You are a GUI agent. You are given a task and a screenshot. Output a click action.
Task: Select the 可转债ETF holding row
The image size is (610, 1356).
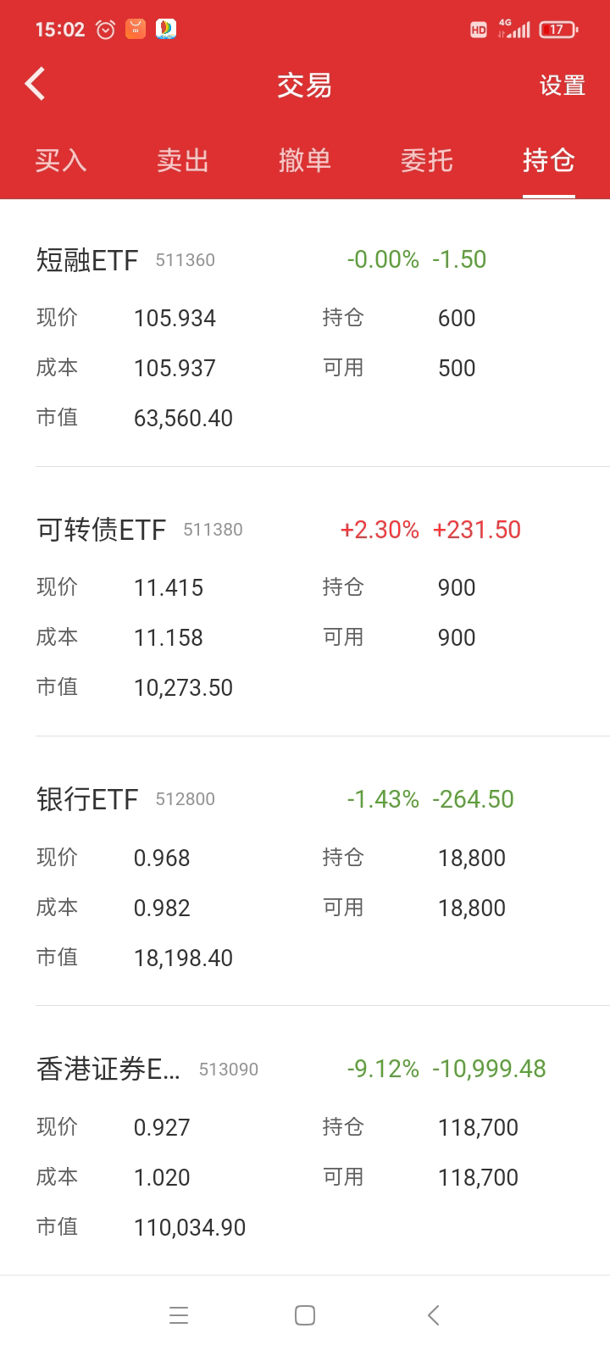(x=101, y=531)
